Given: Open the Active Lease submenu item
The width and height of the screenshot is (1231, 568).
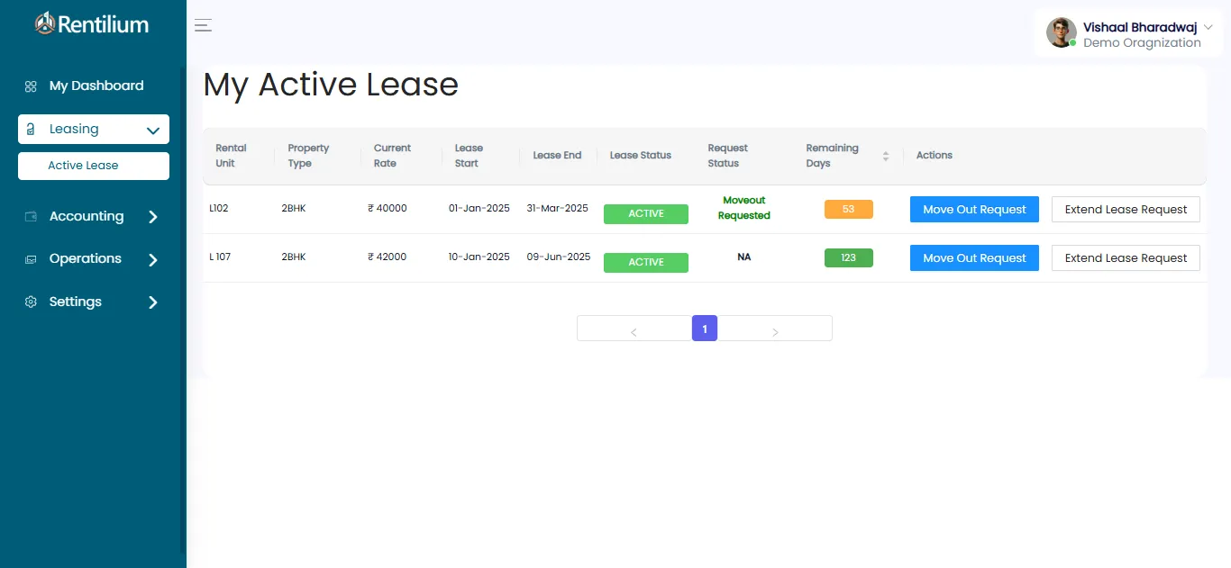Looking at the screenshot, I should click(x=83, y=166).
